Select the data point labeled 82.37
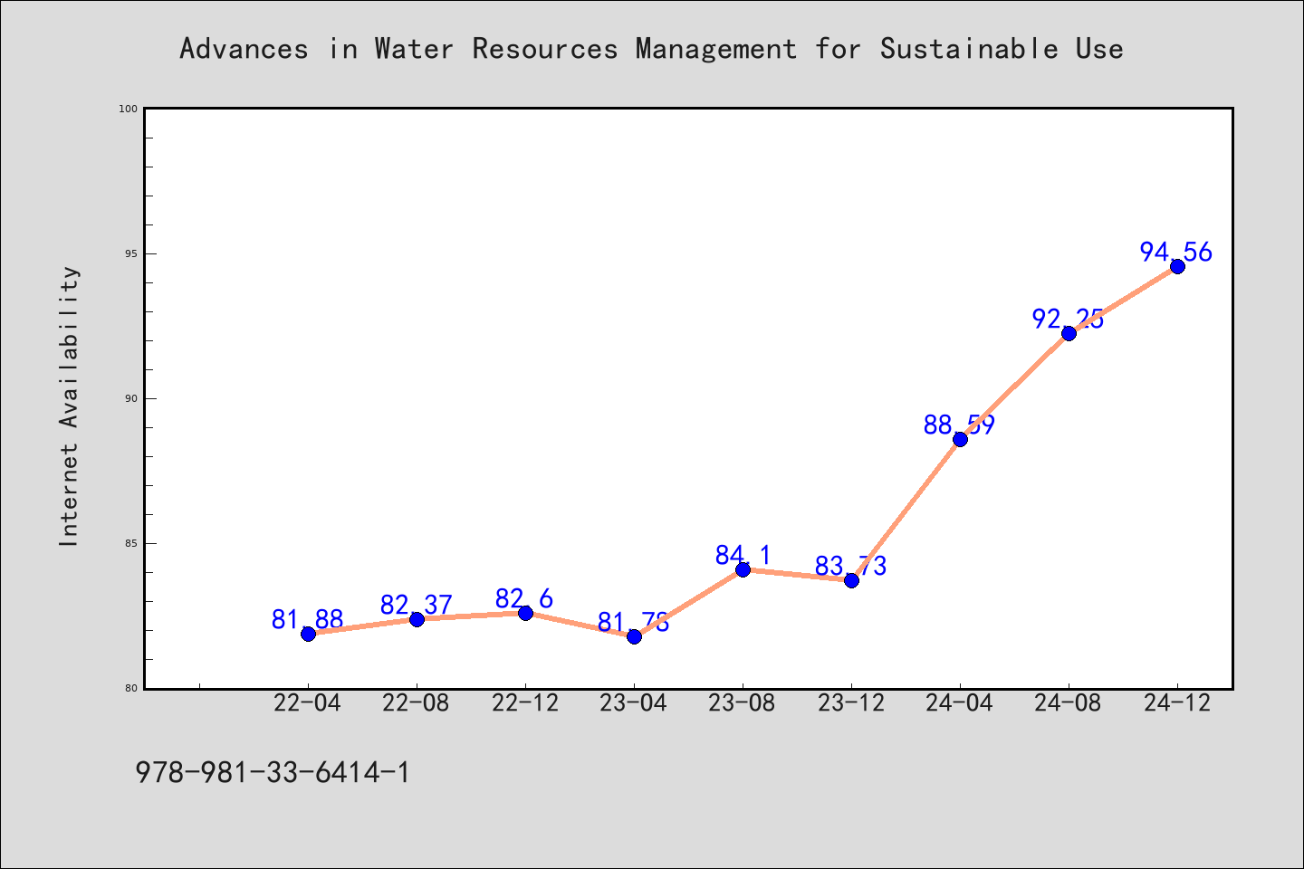 point(417,619)
